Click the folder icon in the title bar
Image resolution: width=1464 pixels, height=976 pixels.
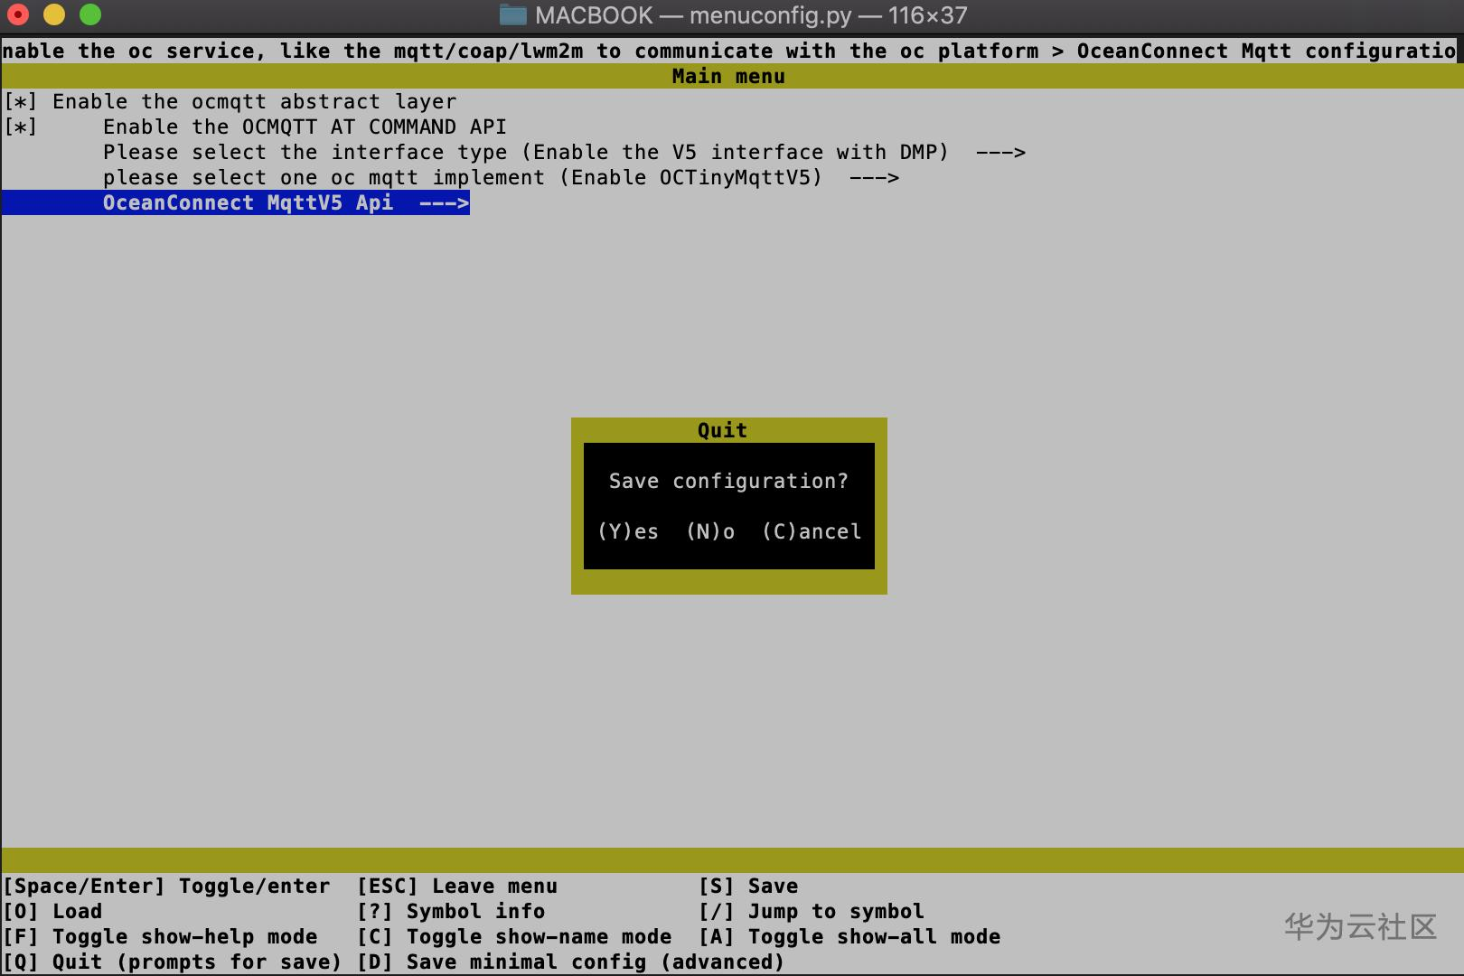pyautogui.click(x=513, y=14)
